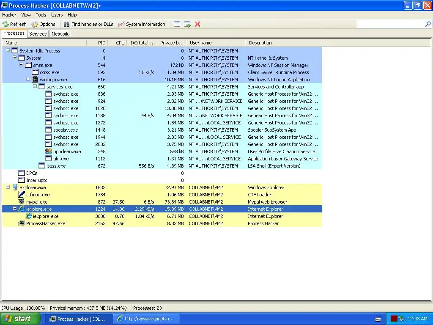Viewport: 433px width, 325px height.
Task: Click the lsass.exe window icon
Action: pyautogui.click(x=42, y=165)
